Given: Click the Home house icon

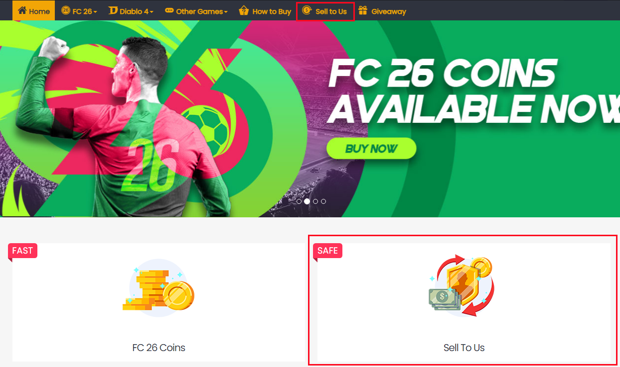Looking at the screenshot, I should pos(22,10).
